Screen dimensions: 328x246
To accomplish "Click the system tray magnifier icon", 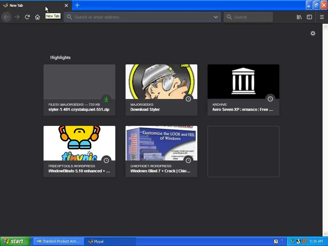I will (304, 241).
